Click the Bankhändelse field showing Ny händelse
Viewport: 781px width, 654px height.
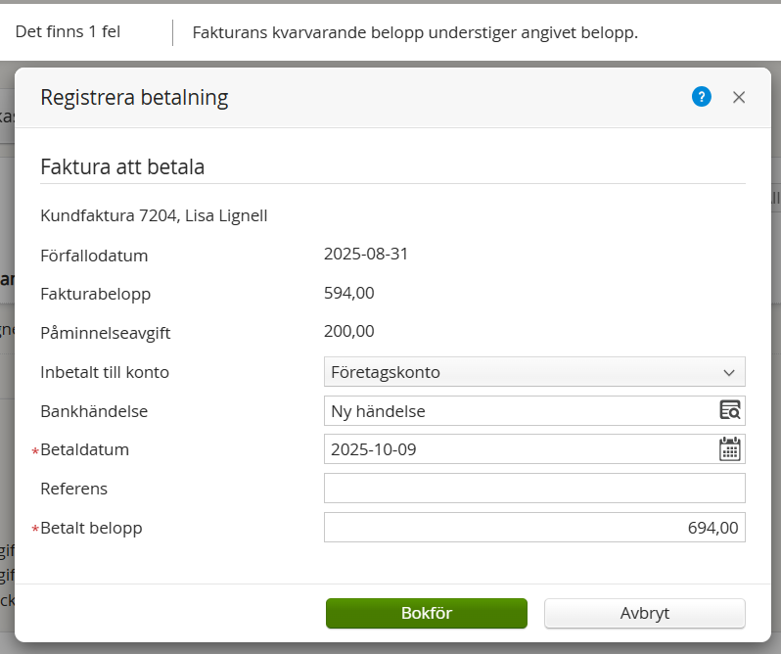pos(519,411)
